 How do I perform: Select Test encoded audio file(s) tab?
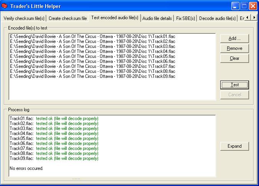click(115, 18)
